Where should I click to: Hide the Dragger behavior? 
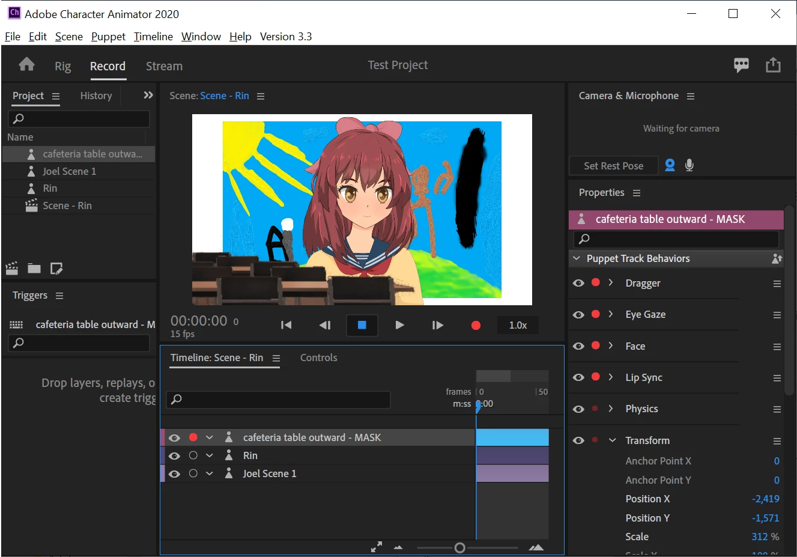578,283
